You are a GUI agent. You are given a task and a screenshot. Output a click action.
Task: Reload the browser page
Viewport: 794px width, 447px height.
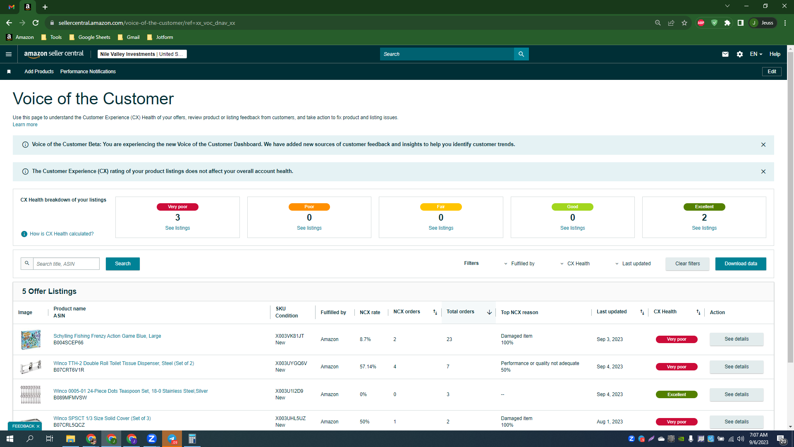(36, 23)
